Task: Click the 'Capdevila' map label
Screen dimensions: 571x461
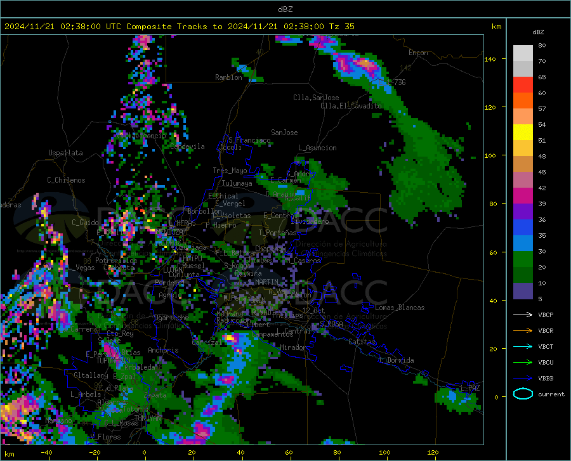Action: pos(187,146)
